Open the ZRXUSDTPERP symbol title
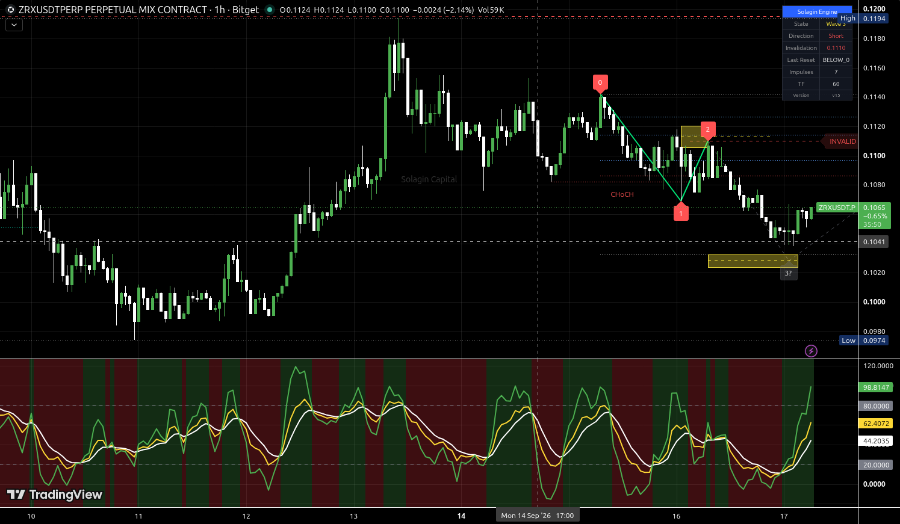Viewport: 900px width, 524px height. tap(113, 10)
